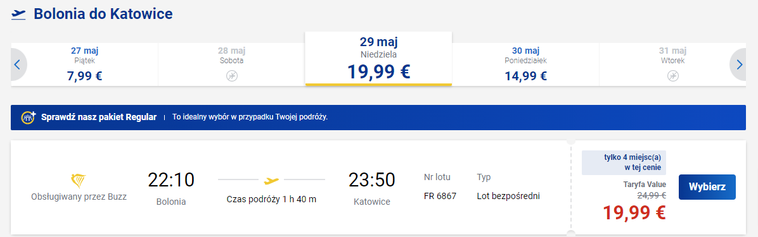Go to previous dates with left arrow
The height and width of the screenshot is (237, 758).
pos(18,64)
